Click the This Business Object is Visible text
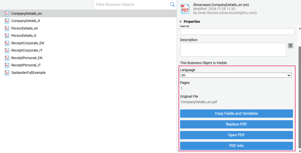 [x=204, y=63]
